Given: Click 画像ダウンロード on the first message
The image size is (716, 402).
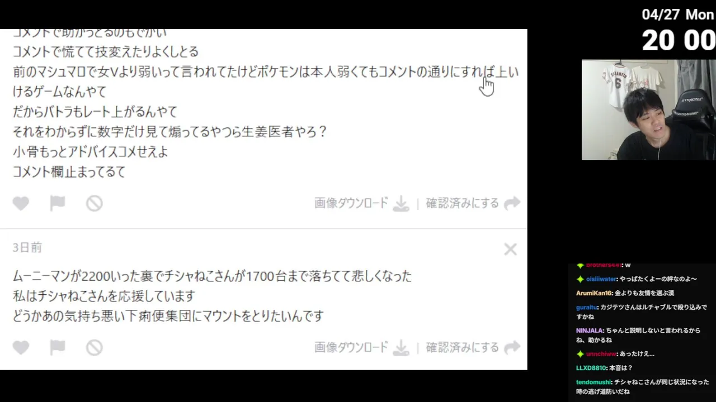Looking at the screenshot, I should click(351, 203).
